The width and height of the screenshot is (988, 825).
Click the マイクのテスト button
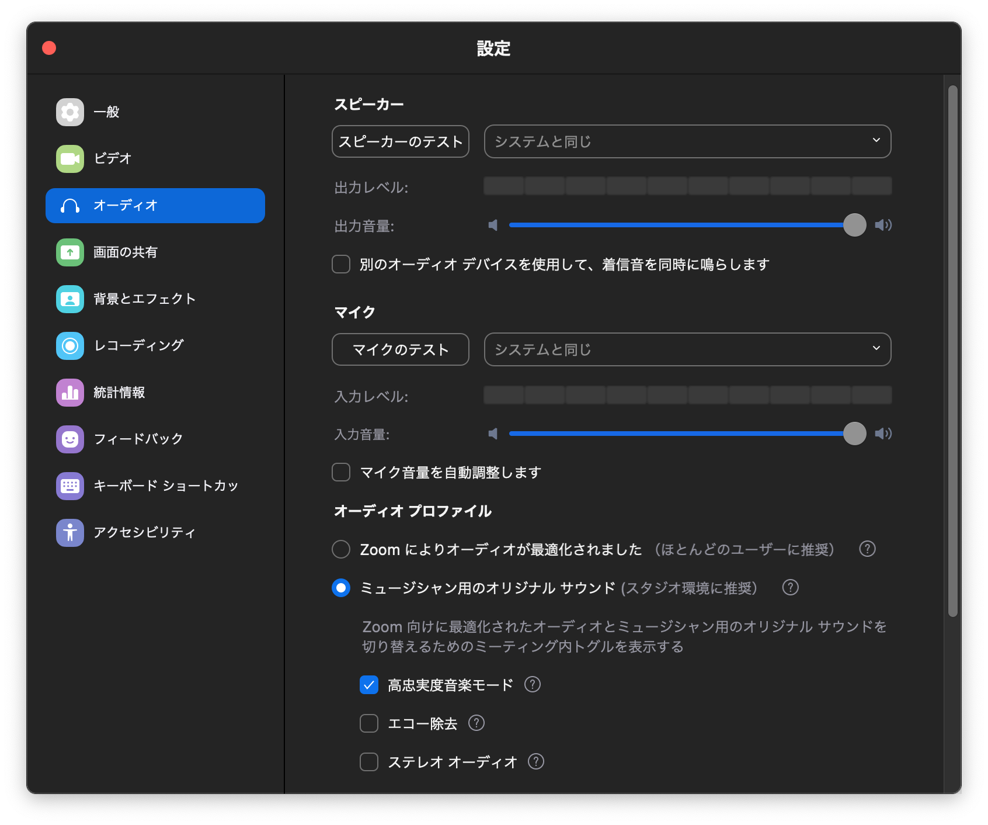tap(400, 349)
